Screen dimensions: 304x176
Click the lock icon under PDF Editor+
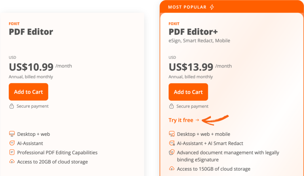(x=171, y=106)
